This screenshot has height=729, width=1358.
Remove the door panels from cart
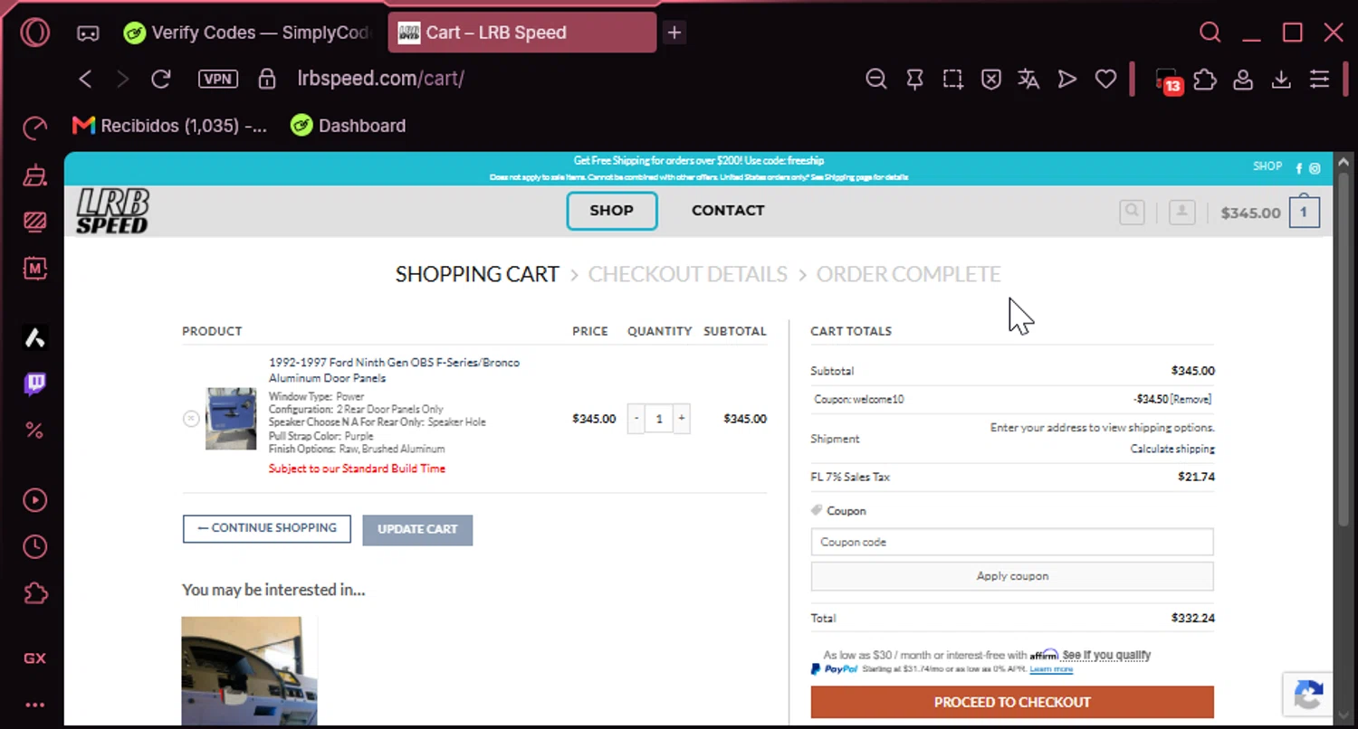click(191, 419)
